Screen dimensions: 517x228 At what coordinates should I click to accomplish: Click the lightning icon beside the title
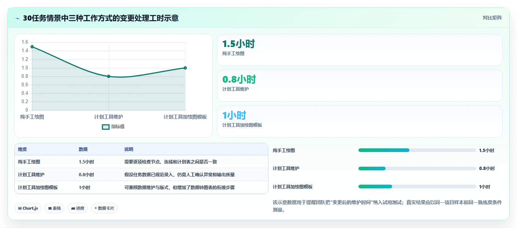pos(18,18)
